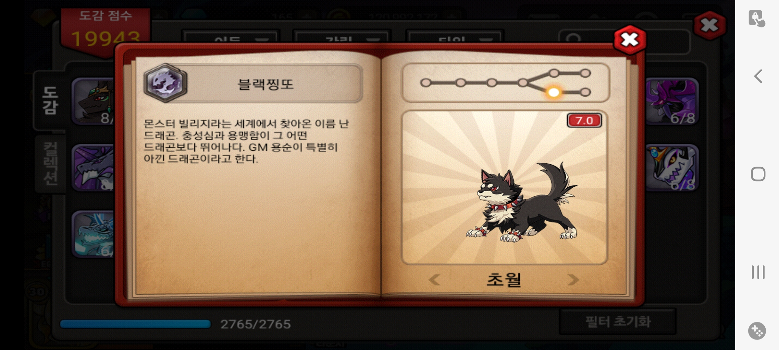
Task: Click 필터 초기화 filter reset button
Action: [618, 322]
